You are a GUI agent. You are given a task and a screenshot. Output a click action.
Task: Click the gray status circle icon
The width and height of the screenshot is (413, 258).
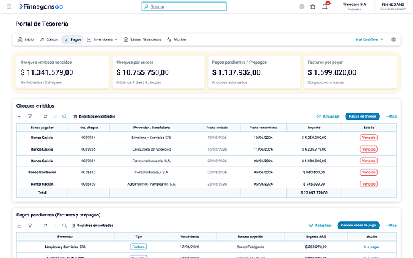click(302, 6)
